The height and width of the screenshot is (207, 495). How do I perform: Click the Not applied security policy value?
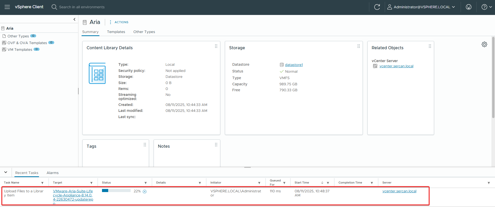[x=175, y=71]
